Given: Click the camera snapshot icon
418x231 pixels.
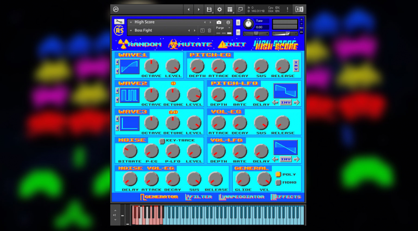Looking at the screenshot, I should click(x=219, y=22).
